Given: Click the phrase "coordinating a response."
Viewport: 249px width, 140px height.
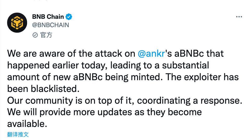Looking at the screenshot, I should (190, 101).
